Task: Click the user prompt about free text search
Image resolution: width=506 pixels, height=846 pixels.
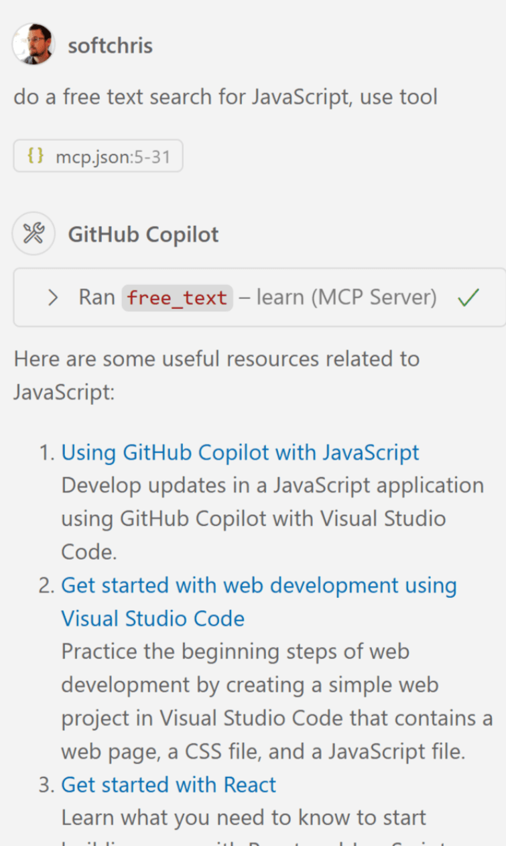Action: pos(226,97)
